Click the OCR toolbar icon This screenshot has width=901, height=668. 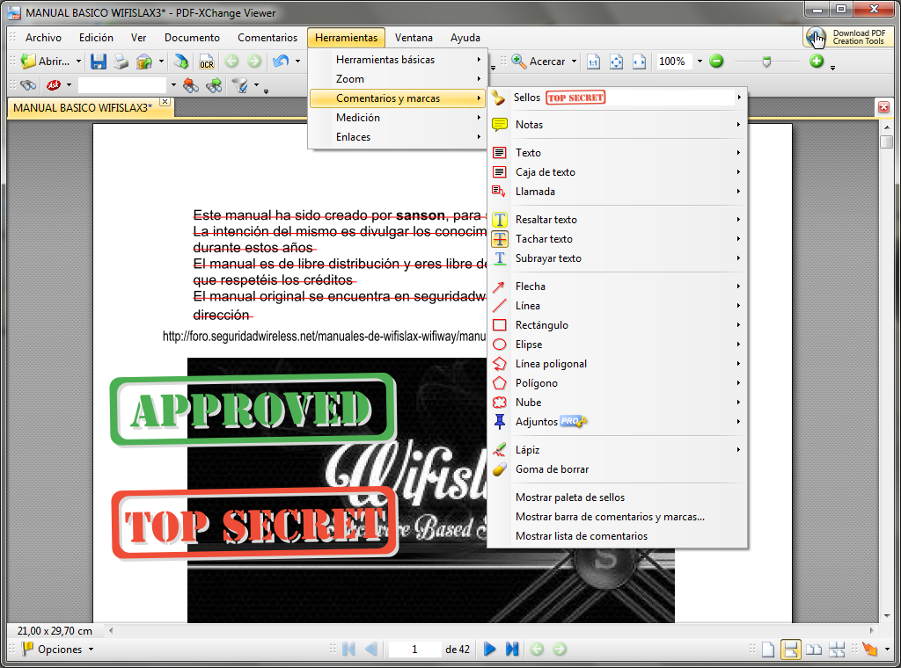point(206,62)
